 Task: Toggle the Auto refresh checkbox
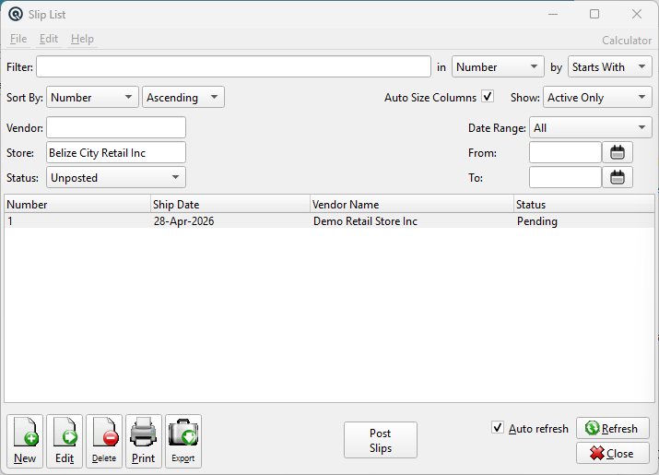[498, 428]
